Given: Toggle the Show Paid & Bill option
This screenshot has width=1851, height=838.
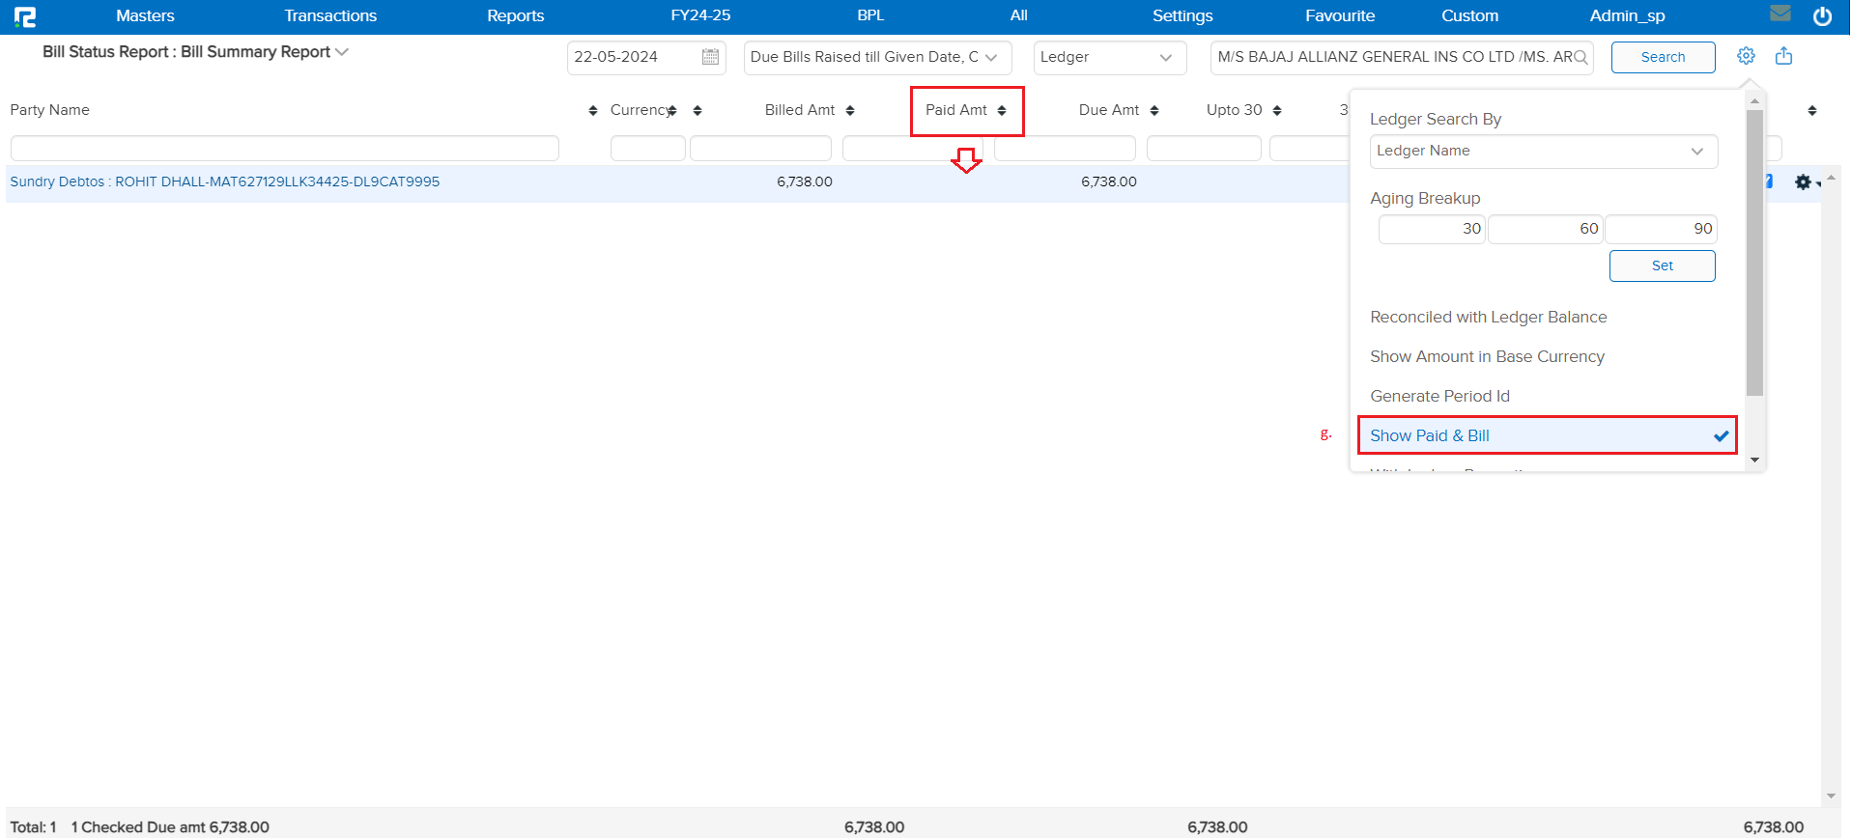Looking at the screenshot, I should (1546, 435).
